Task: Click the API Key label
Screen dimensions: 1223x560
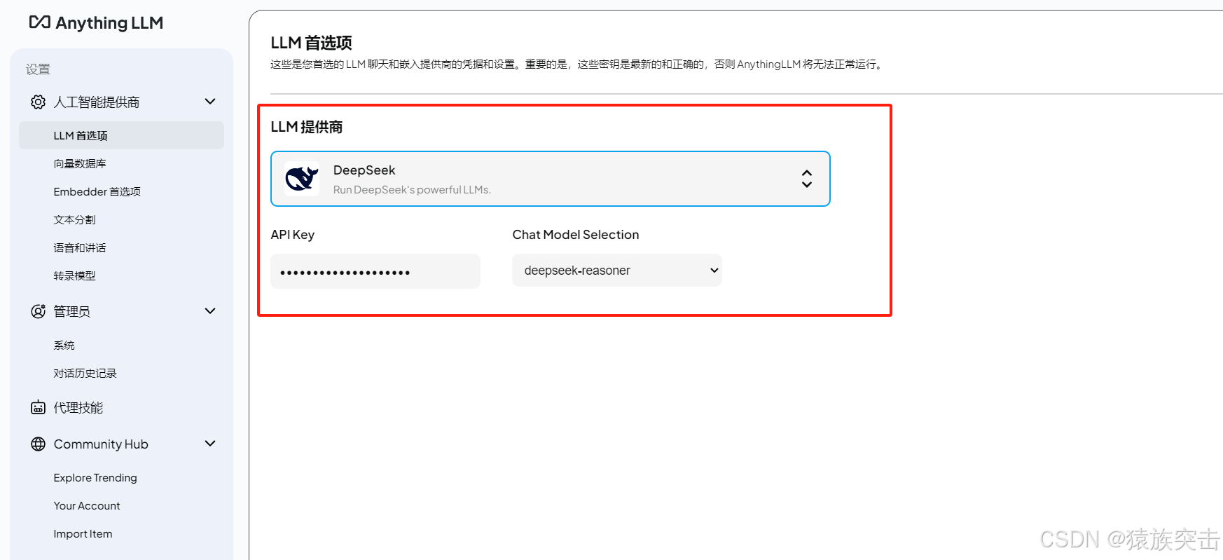Action: (x=293, y=235)
